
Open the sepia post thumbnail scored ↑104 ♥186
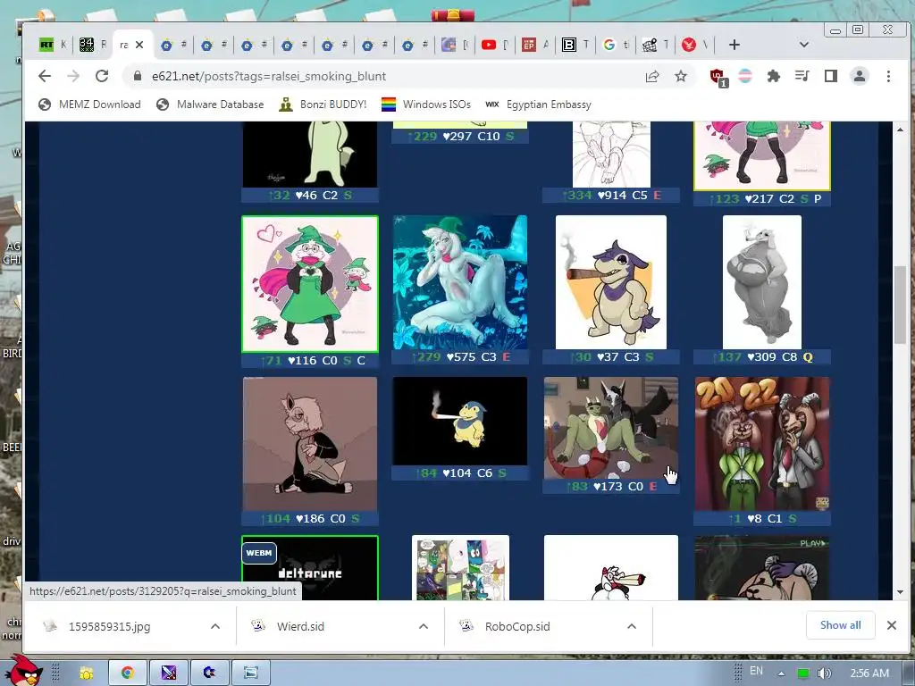point(310,444)
